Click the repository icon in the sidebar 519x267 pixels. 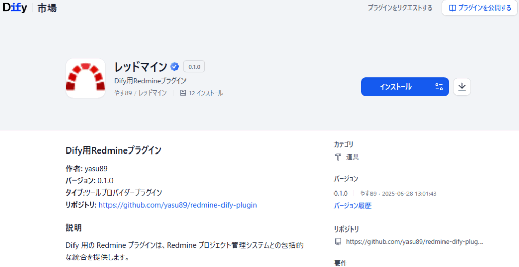(338, 241)
